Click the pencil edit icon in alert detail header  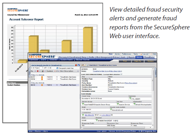[85, 65]
